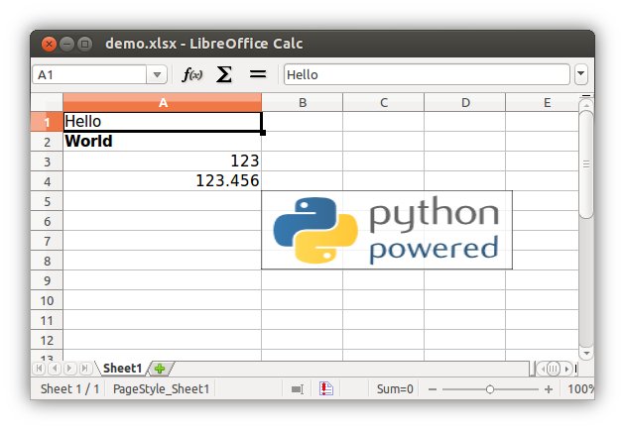Screen dimensions: 625x430
Task: Click column A header
Action: [163, 102]
